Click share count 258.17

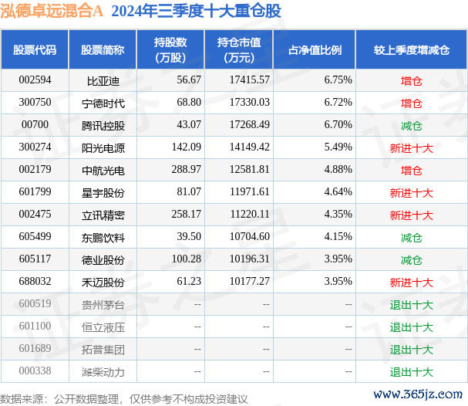pyautogui.click(x=187, y=215)
